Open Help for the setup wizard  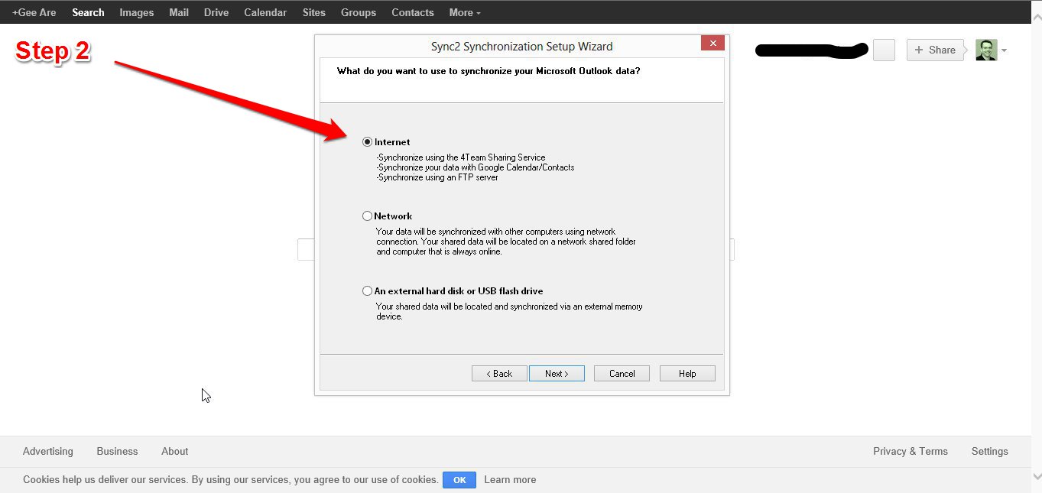[x=687, y=374]
